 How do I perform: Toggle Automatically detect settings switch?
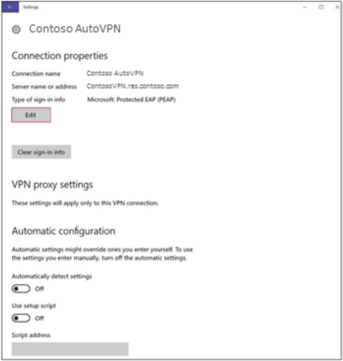tap(21, 288)
